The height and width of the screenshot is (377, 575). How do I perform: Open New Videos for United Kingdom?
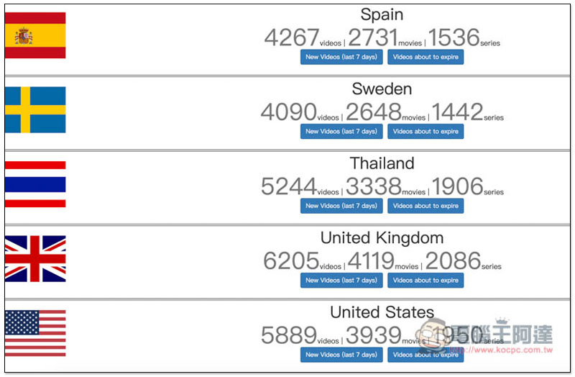[341, 281]
